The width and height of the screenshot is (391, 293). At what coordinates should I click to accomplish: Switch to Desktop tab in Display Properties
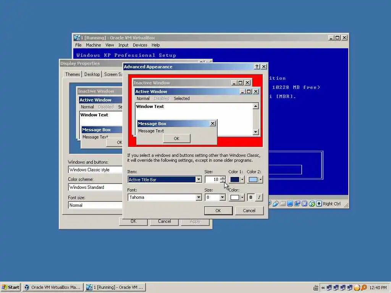click(92, 74)
